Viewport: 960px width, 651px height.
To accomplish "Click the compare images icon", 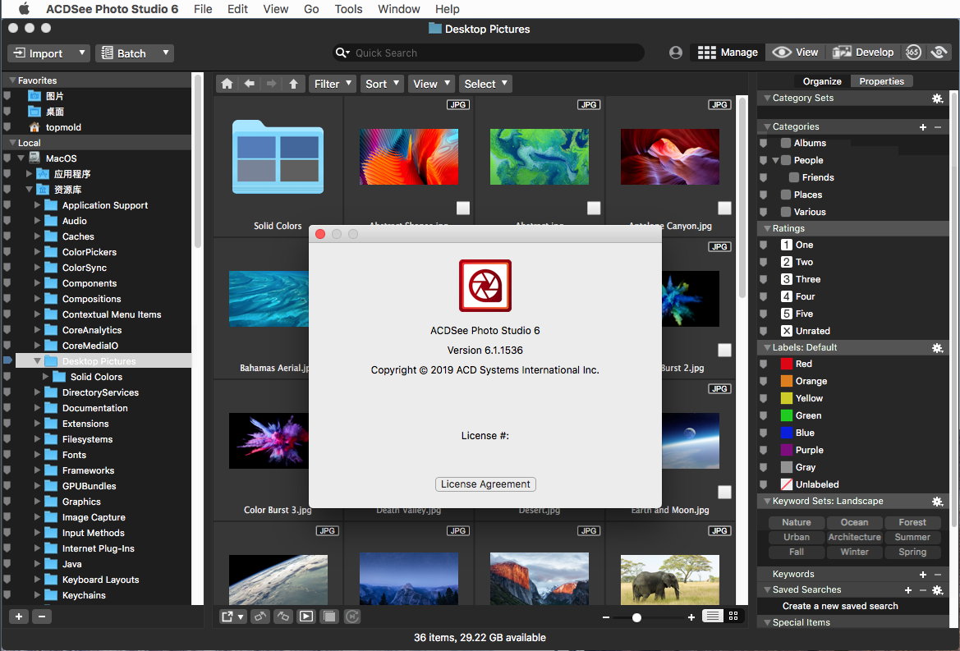I will [329, 617].
